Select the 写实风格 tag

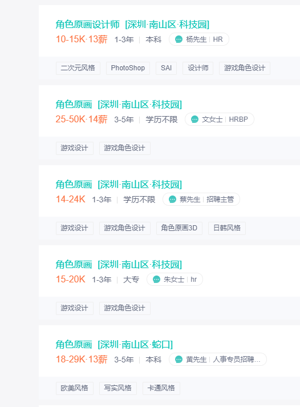pos(118,388)
